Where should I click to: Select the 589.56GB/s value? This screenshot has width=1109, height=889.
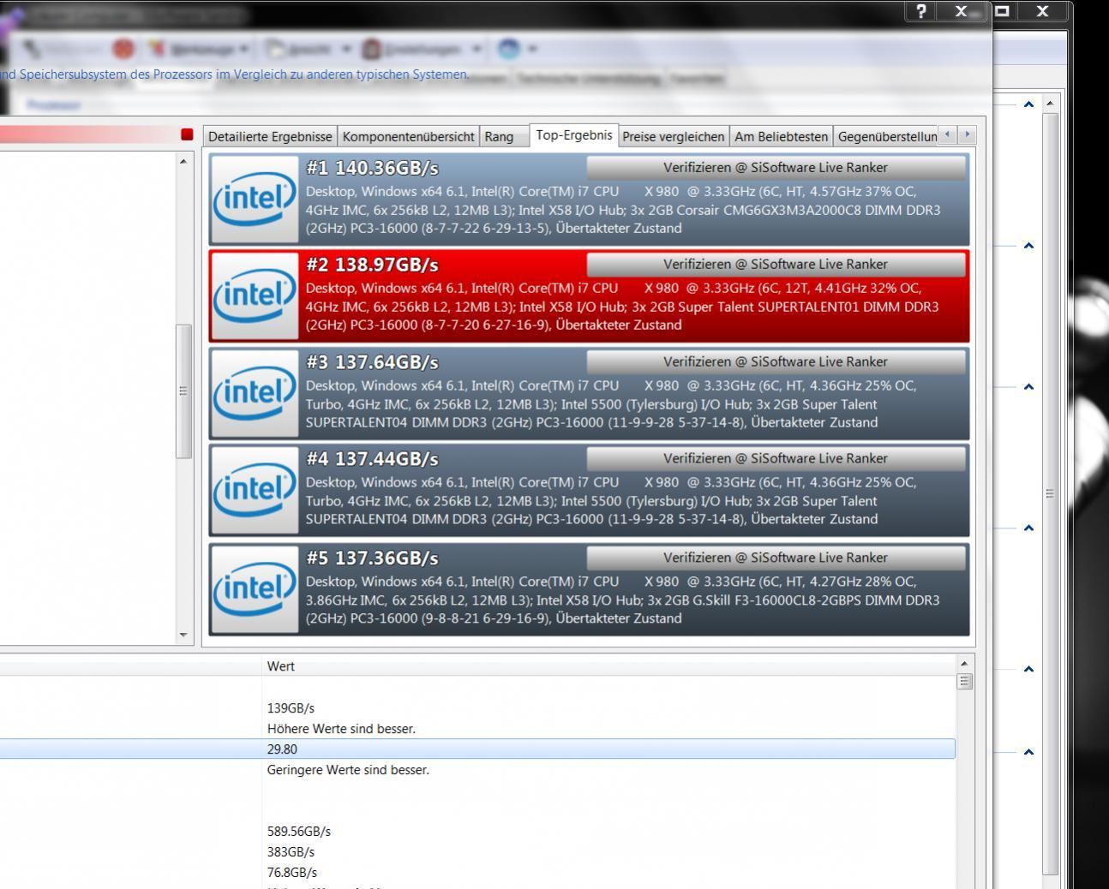pos(298,832)
